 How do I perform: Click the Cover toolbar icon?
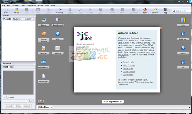48,11
